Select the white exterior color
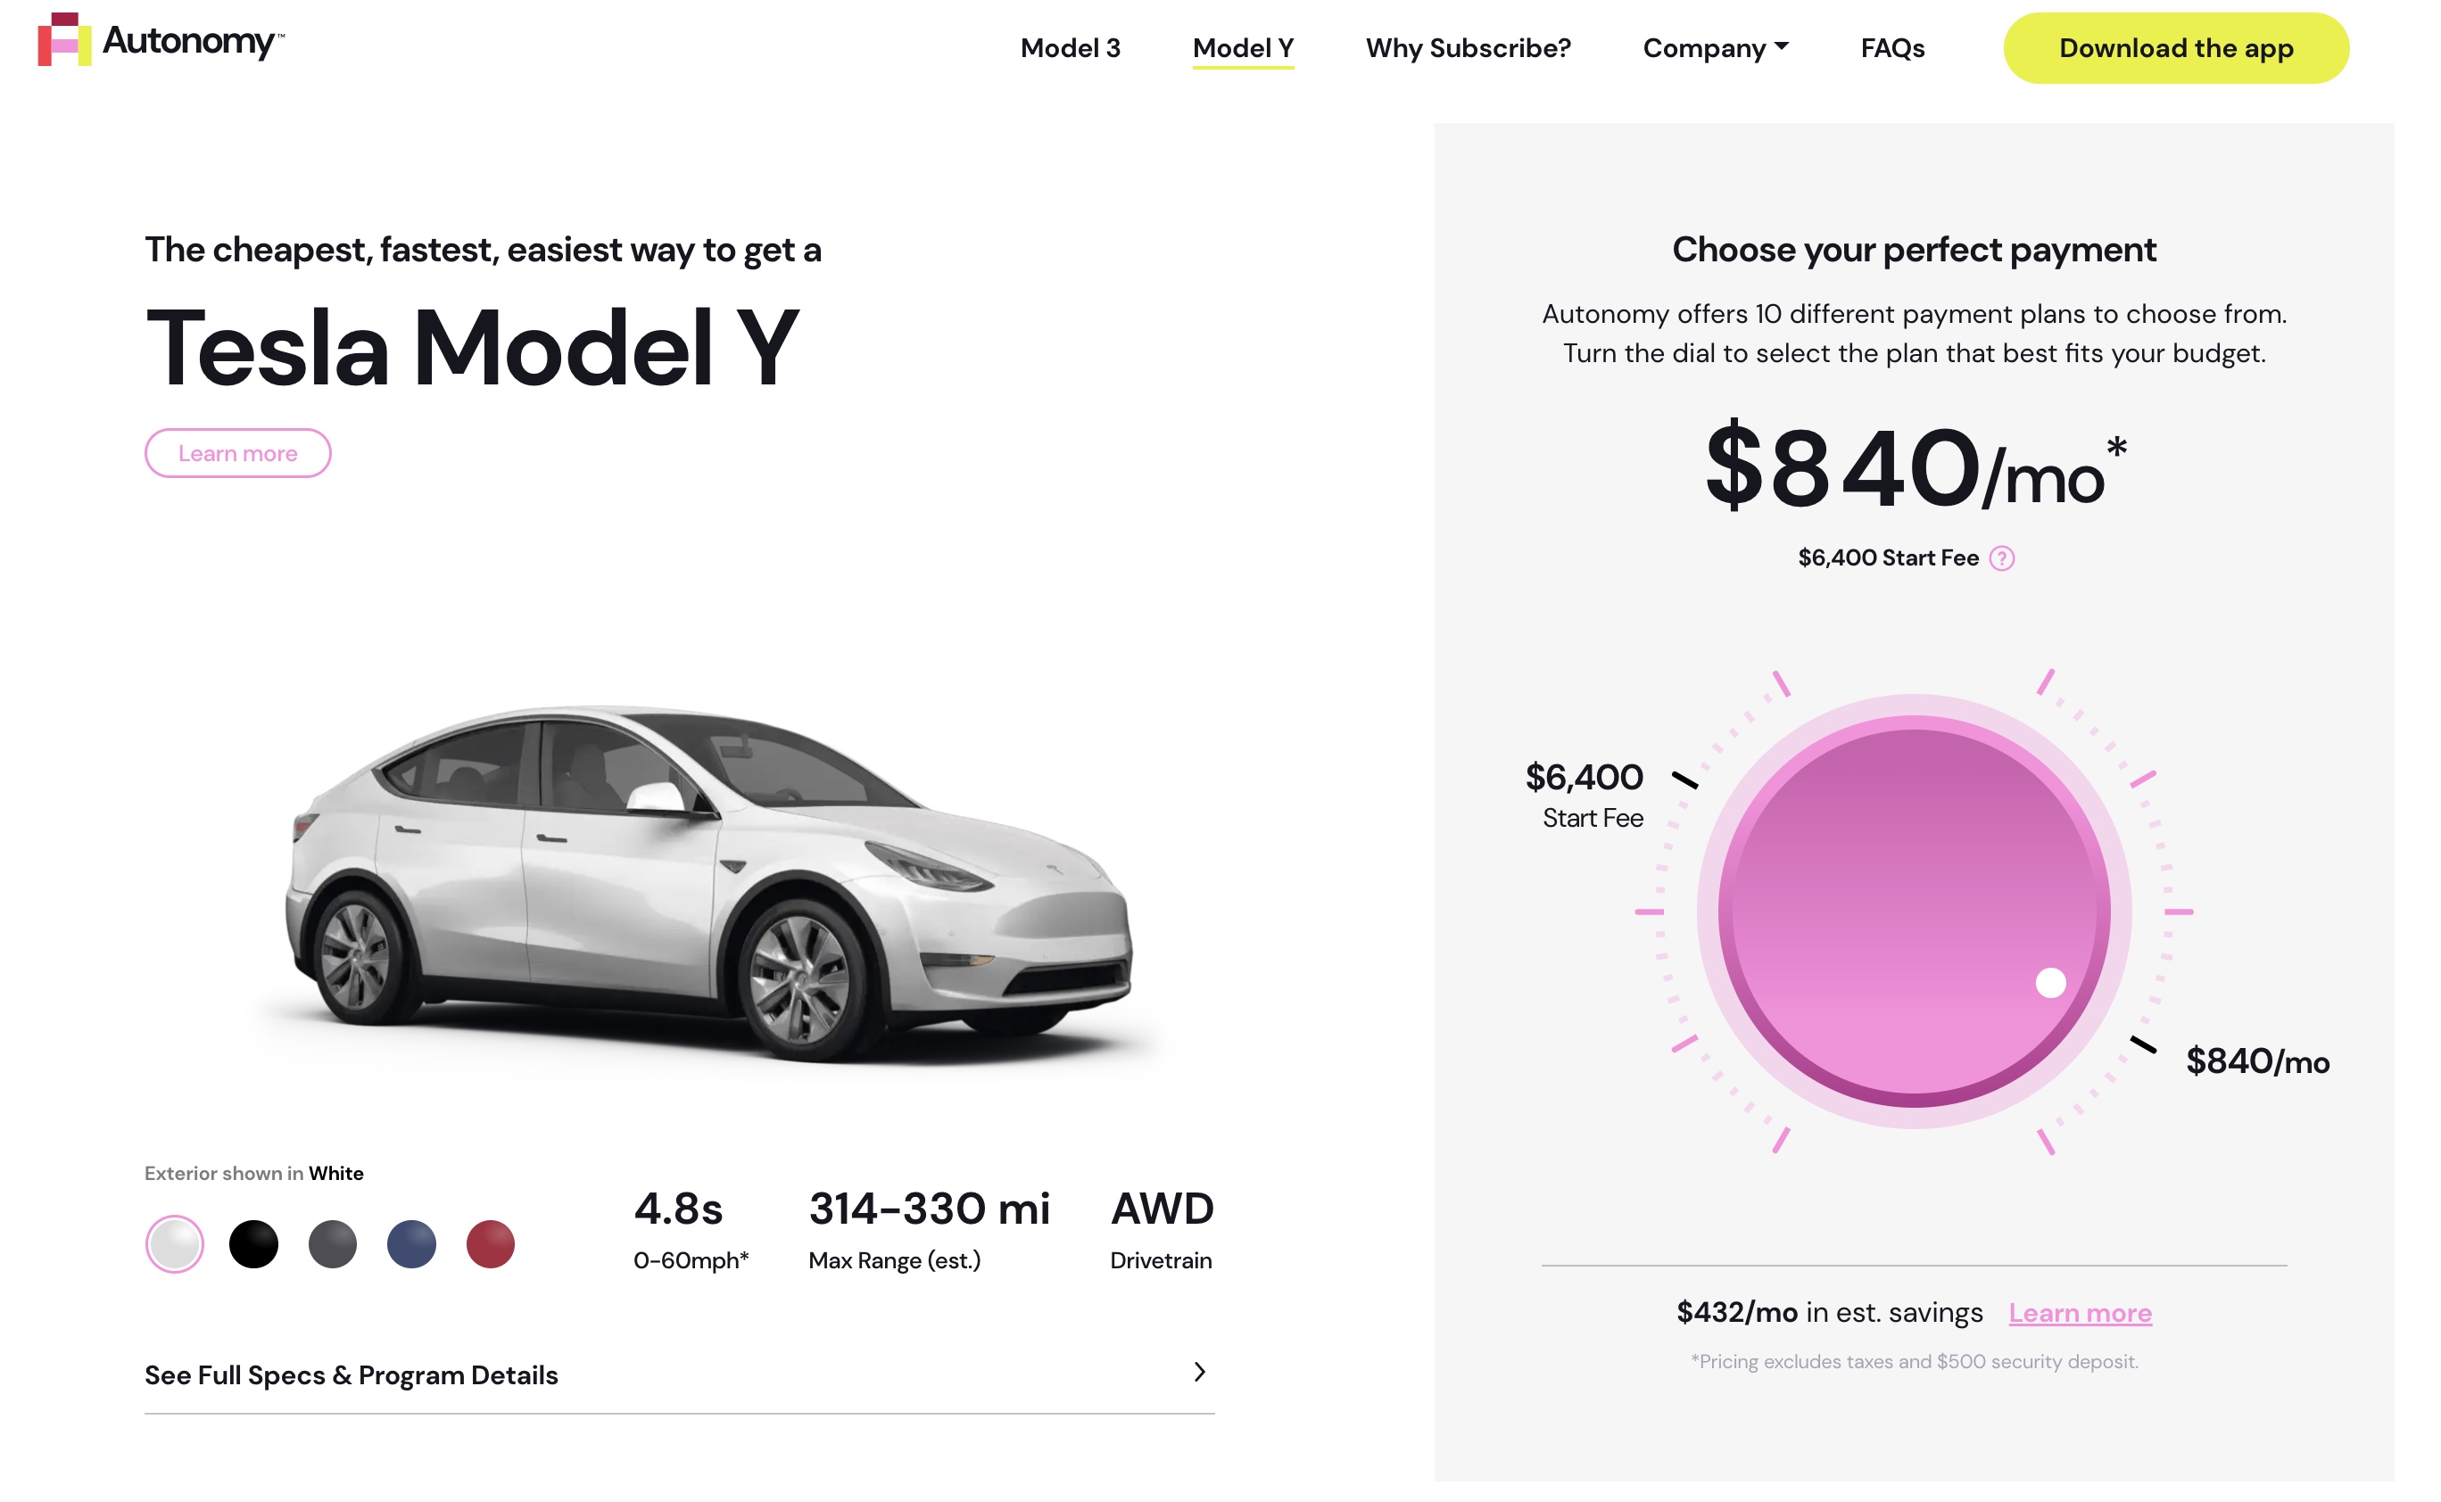This screenshot has width=2441, height=1502. pos(175,1243)
